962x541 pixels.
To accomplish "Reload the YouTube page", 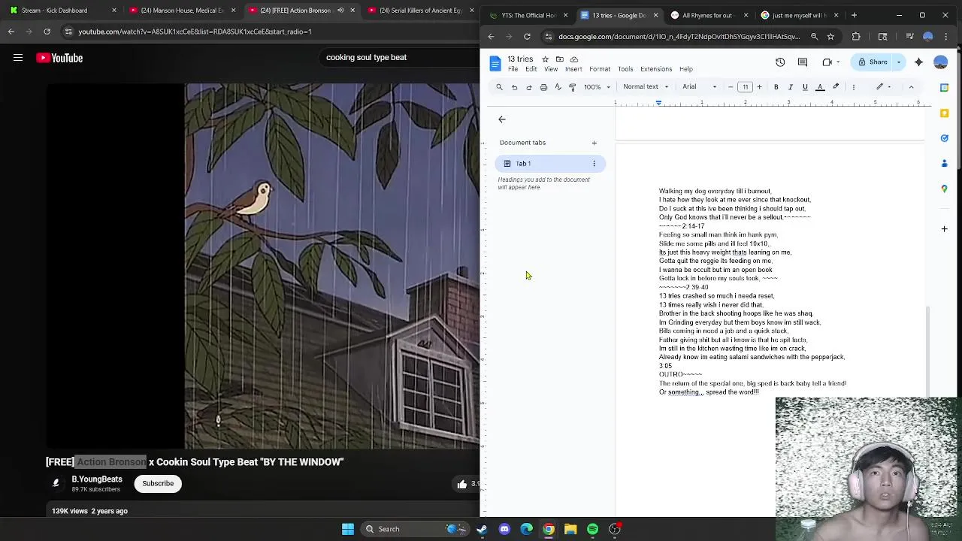I will click(47, 32).
